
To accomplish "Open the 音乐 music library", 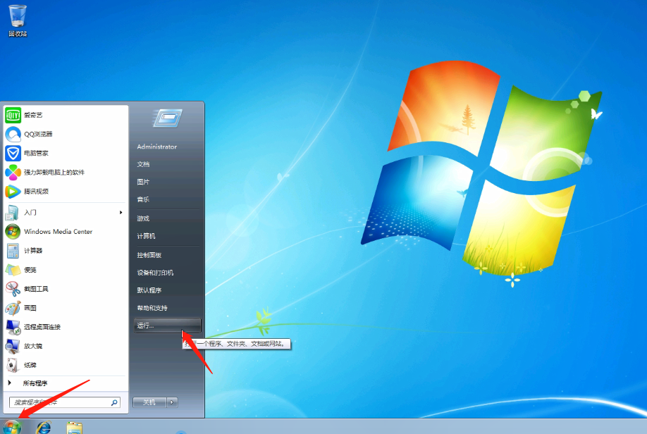I will [143, 199].
